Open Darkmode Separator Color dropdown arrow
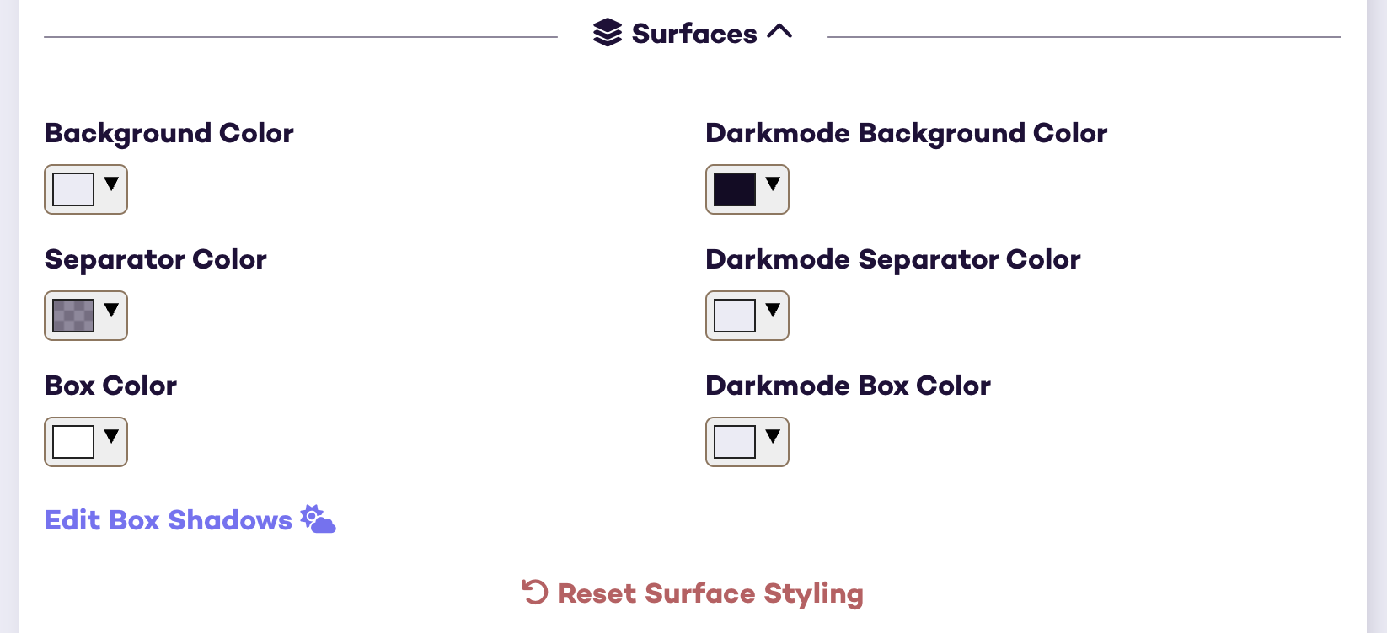This screenshot has width=1387, height=633. coord(773,310)
